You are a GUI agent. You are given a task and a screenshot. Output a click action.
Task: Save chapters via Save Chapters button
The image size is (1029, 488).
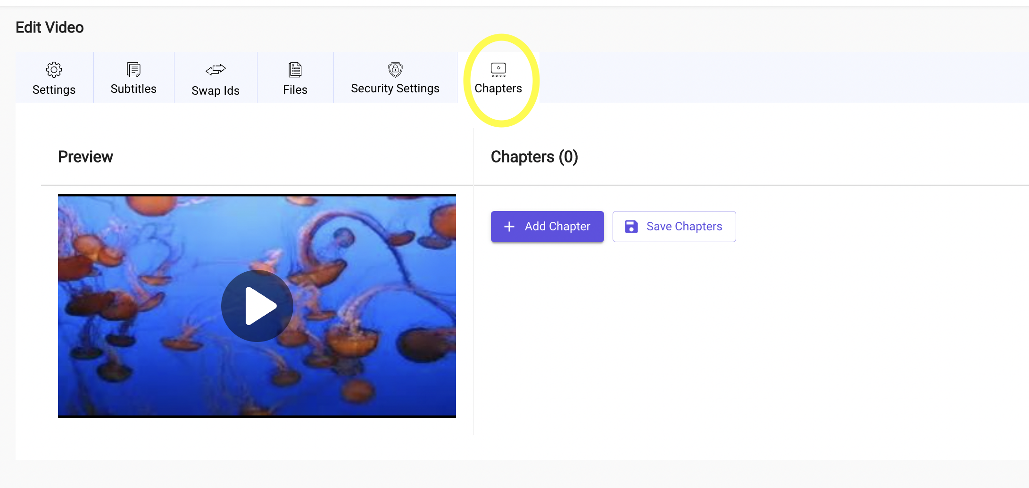point(674,227)
